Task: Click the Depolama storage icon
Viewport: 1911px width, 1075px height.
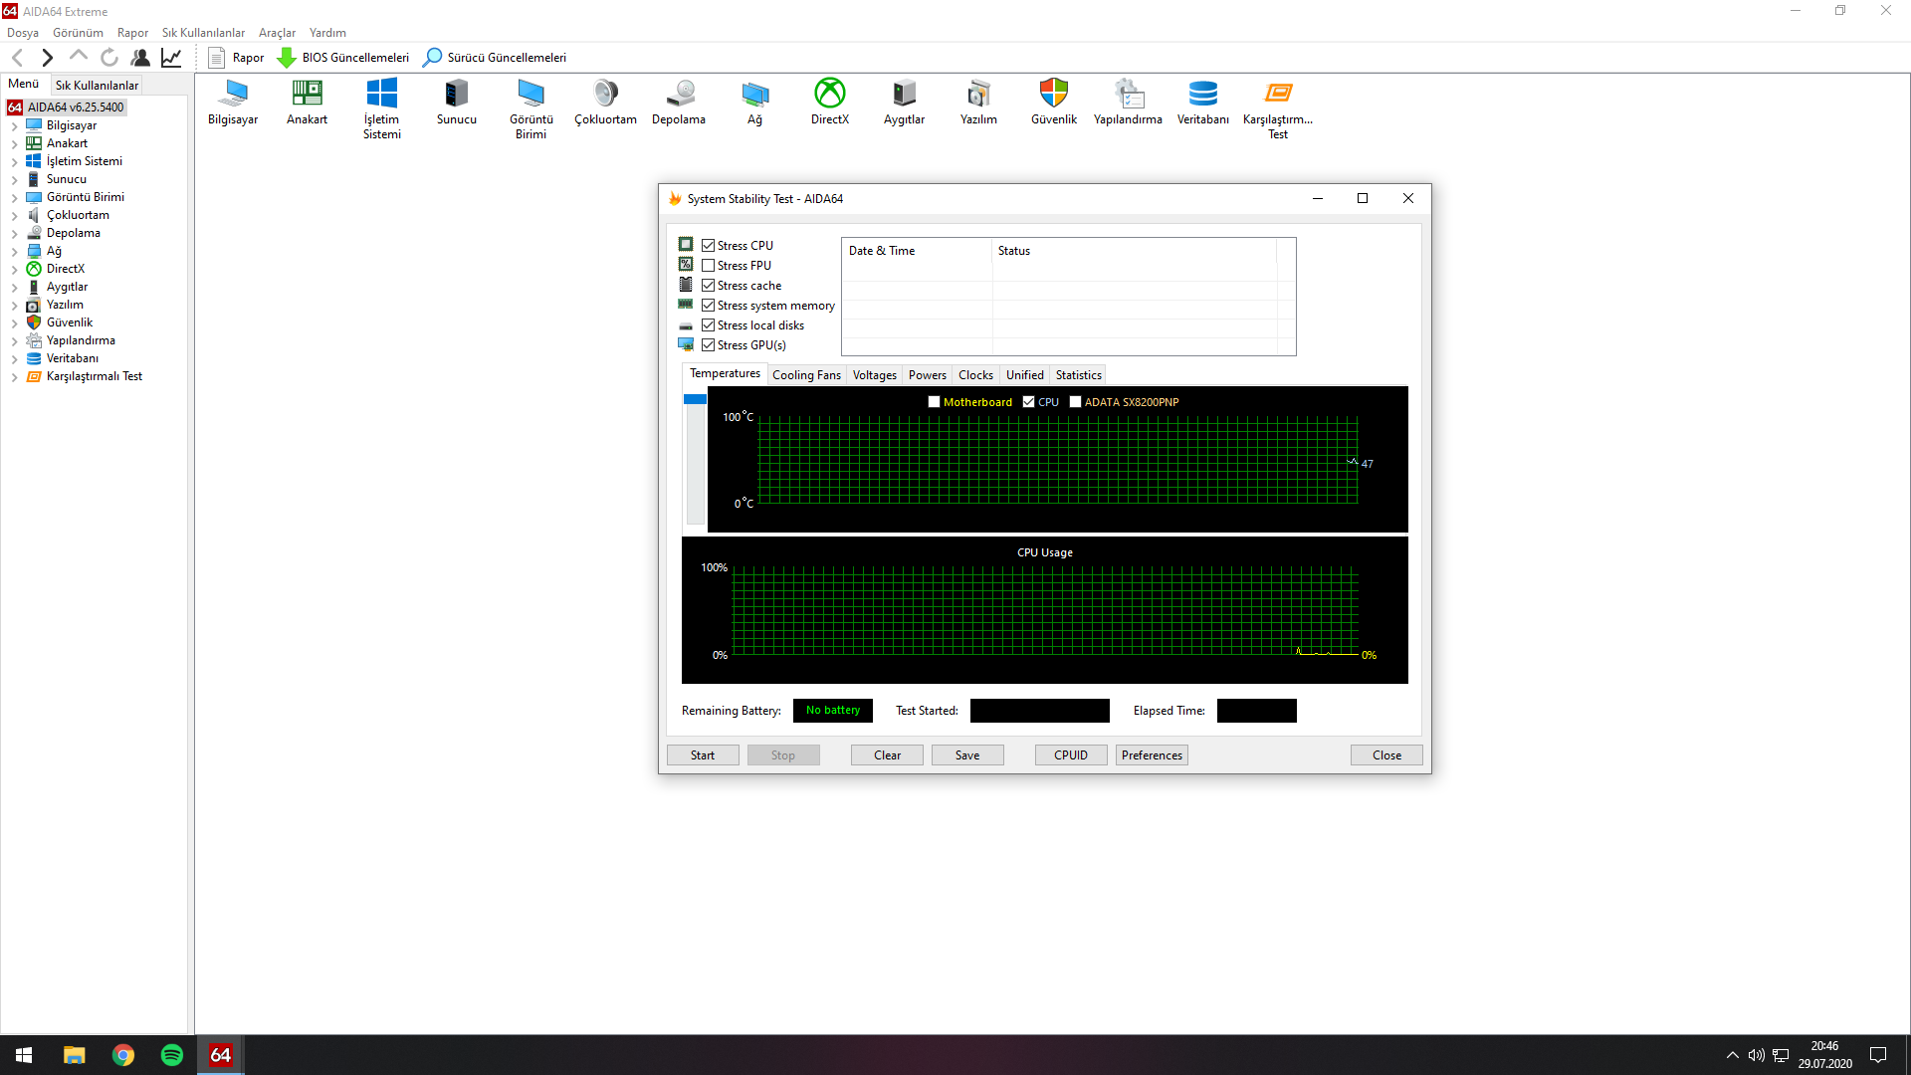Action: point(680,94)
